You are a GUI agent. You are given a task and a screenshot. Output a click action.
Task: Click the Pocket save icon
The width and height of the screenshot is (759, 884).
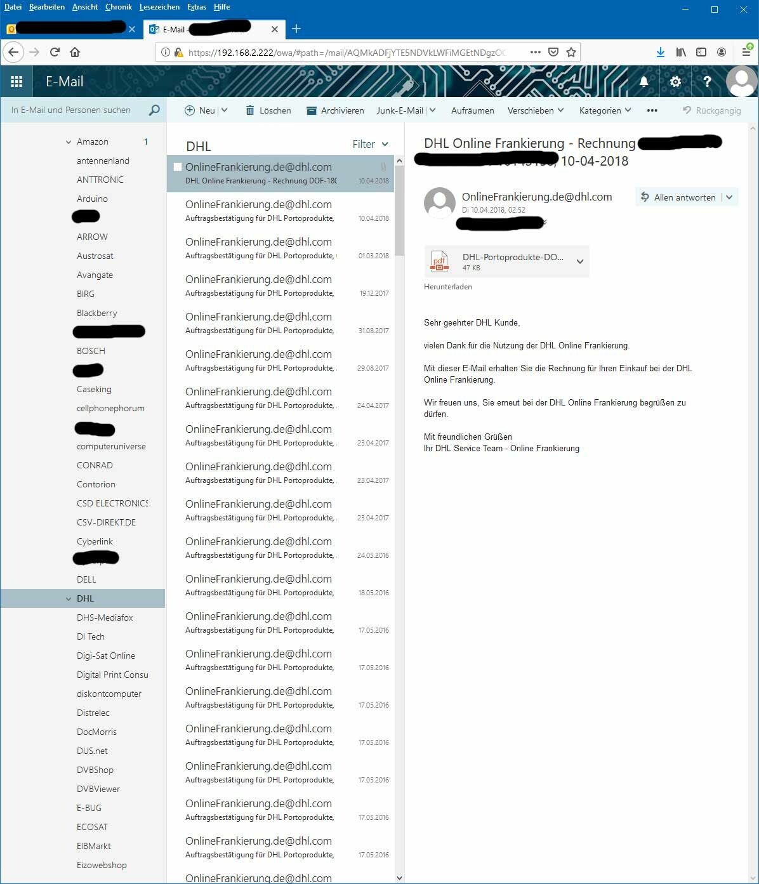(553, 52)
